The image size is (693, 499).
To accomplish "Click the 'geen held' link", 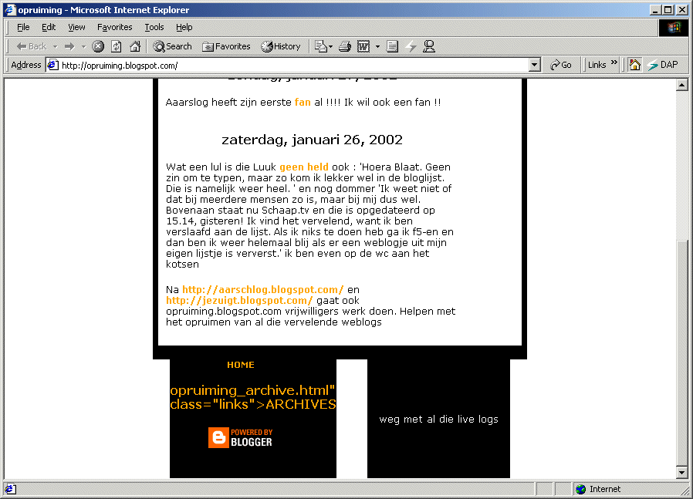I will [303, 167].
